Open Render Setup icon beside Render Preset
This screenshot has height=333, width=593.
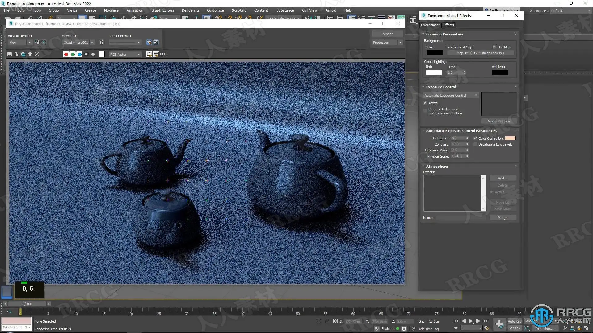click(149, 43)
